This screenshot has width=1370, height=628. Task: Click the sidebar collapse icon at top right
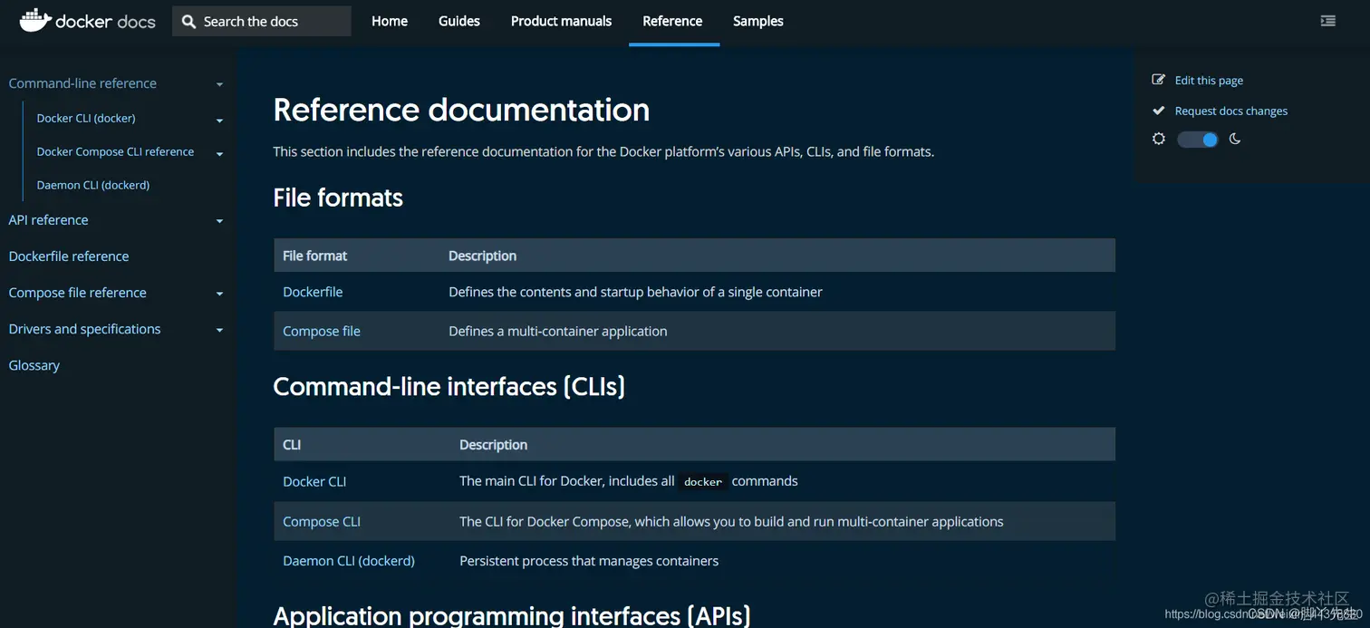[1327, 21]
